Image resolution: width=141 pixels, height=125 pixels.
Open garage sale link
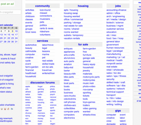coord(89,58)
